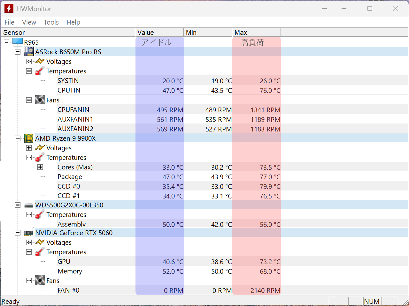Click the R965 computer monitor icon
This screenshot has width=409, height=306.
point(18,42)
